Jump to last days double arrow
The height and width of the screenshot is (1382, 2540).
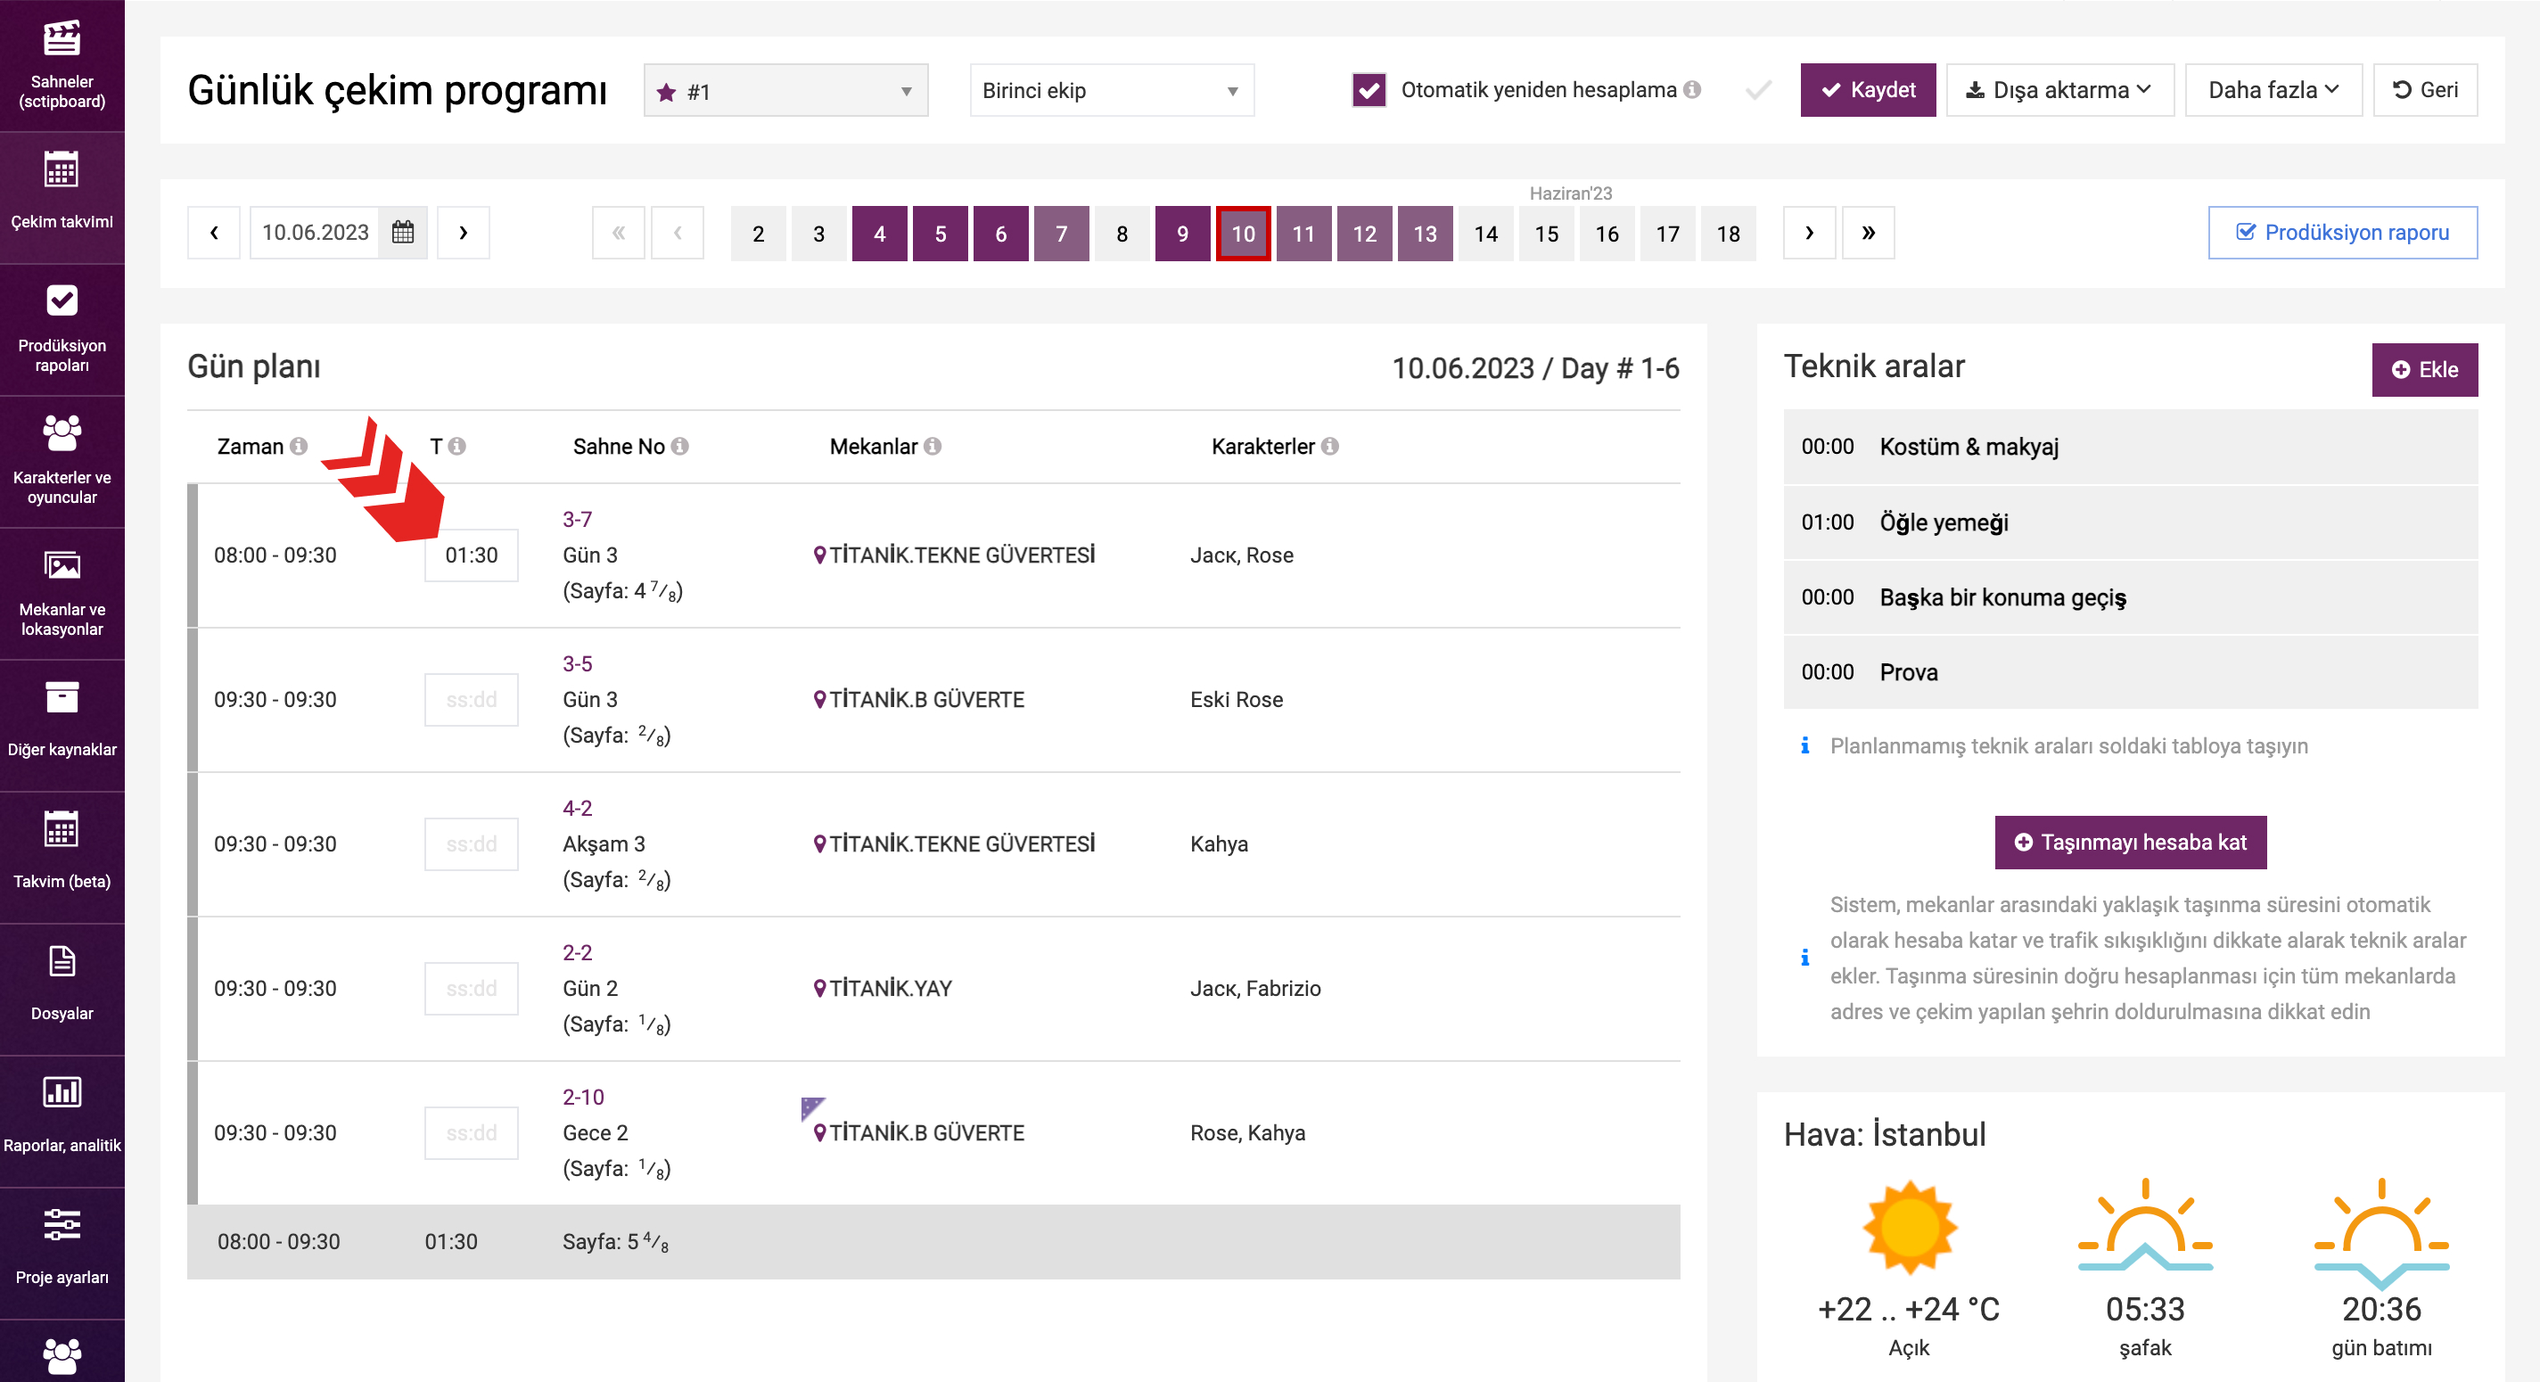point(1868,233)
